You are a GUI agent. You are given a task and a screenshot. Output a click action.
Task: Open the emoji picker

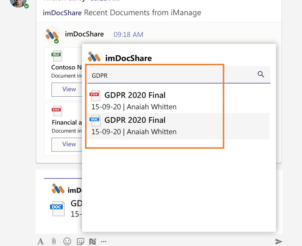(x=67, y=242)
